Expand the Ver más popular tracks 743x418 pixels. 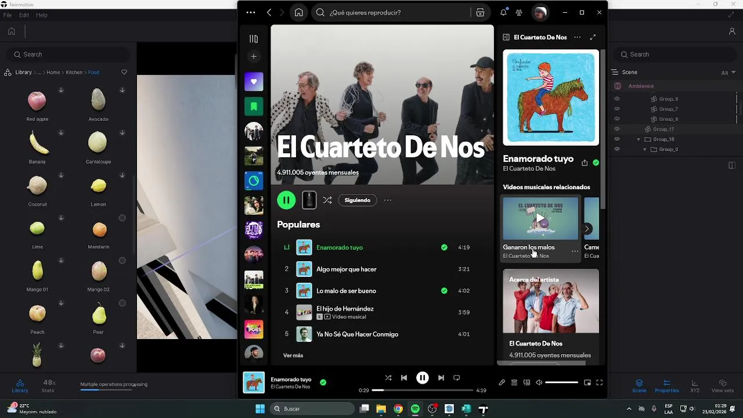pos(293,355)
